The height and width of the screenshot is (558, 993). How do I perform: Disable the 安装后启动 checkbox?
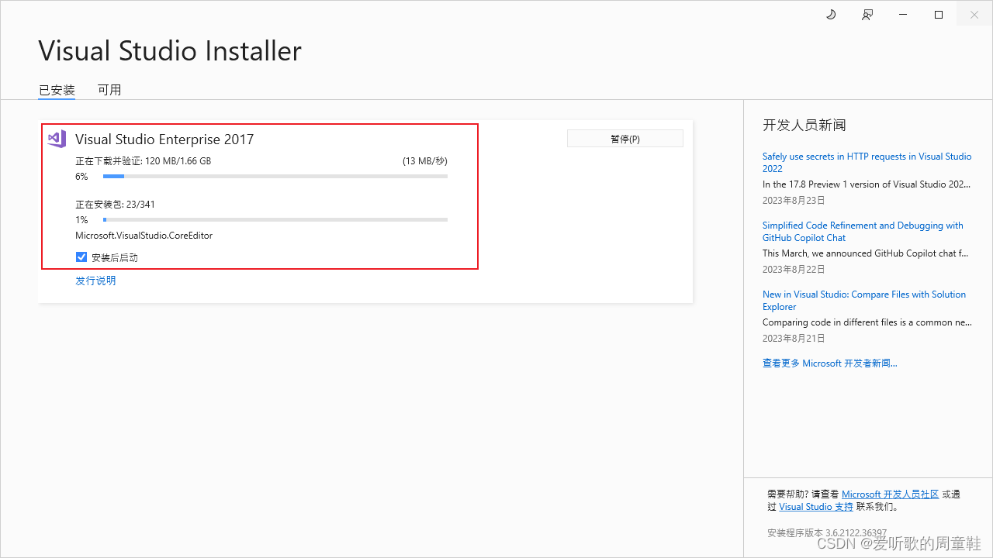point(81,257)
